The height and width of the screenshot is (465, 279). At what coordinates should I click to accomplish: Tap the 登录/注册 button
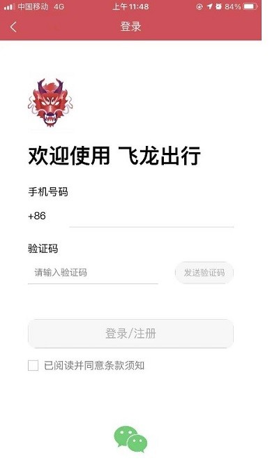click(x=130, y=334)
